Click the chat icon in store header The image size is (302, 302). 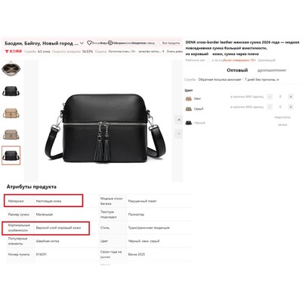point(110,43)
